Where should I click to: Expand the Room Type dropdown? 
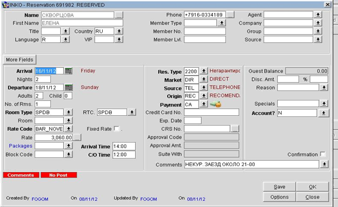69,112
